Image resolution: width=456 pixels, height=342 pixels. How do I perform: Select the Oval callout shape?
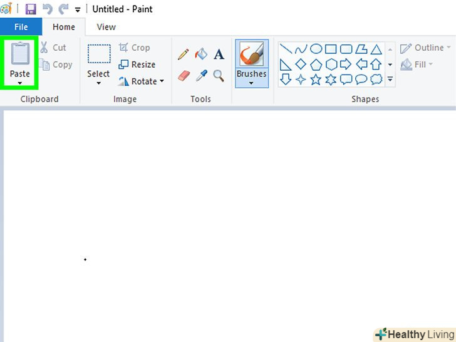[361, 79]
